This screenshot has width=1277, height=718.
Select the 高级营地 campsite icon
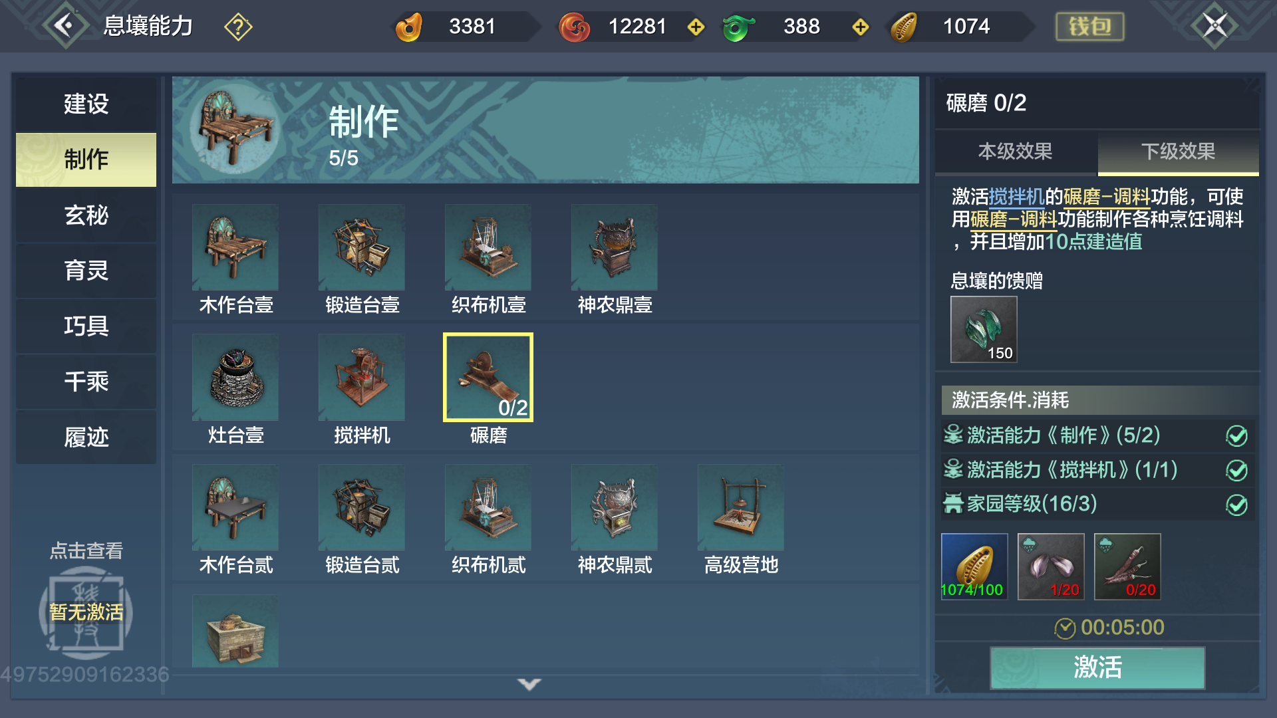coord(741,507)
